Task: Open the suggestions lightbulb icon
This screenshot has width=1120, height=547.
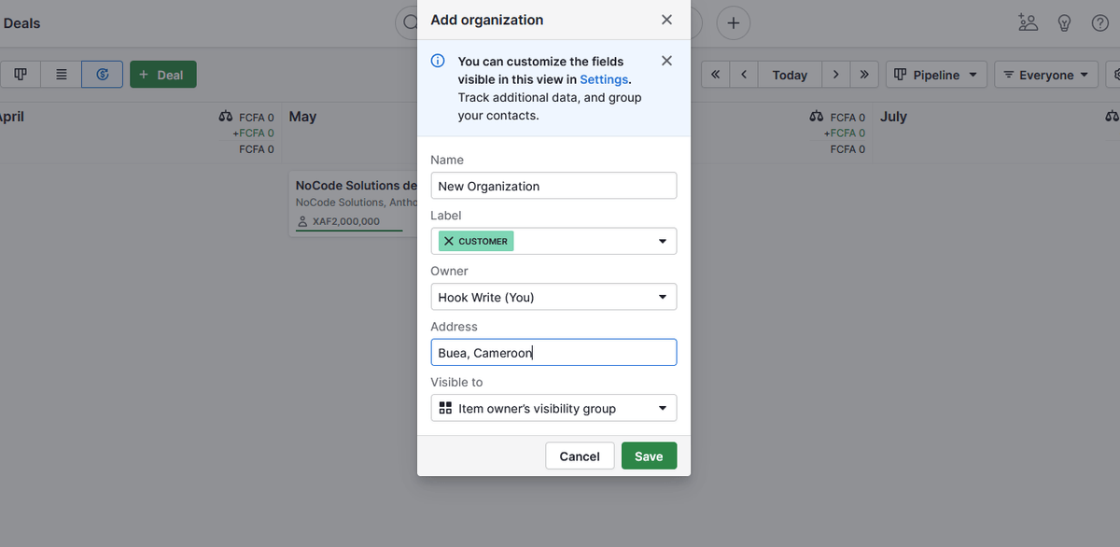Action: coord(1064,22)
